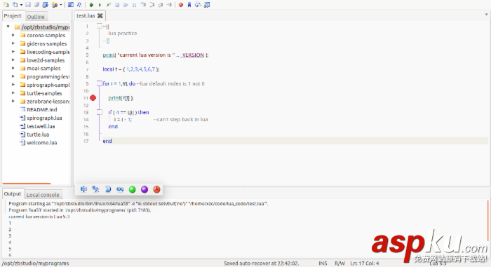Image resolution: width=491 pixels, height=267 pixels.
Task: Choose a project directory folder icon
Action: 55,5
